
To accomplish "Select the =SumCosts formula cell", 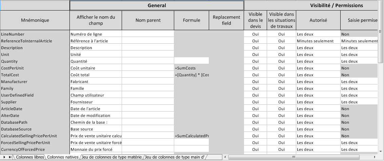I will click(x=191, y=68).
